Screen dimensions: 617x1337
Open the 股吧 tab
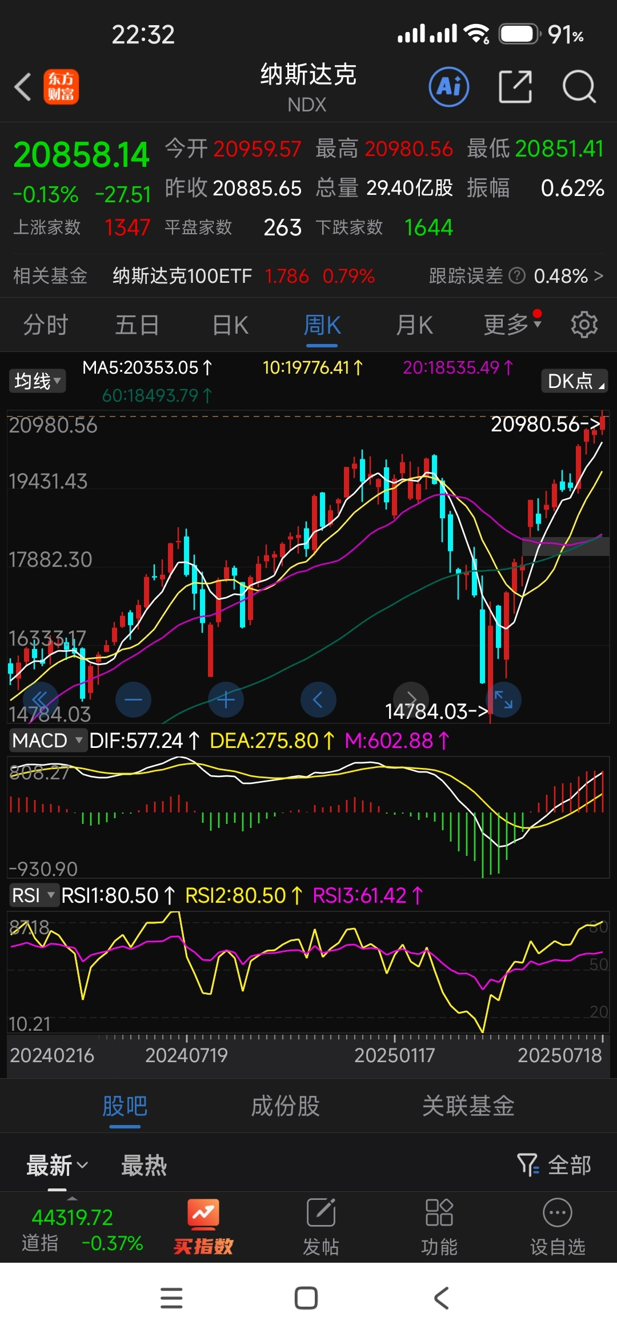pos(125,1106)
